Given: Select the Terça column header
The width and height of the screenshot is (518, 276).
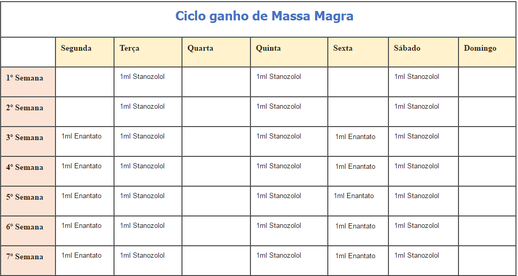Looking at the screenshot, I should [130, 48].
